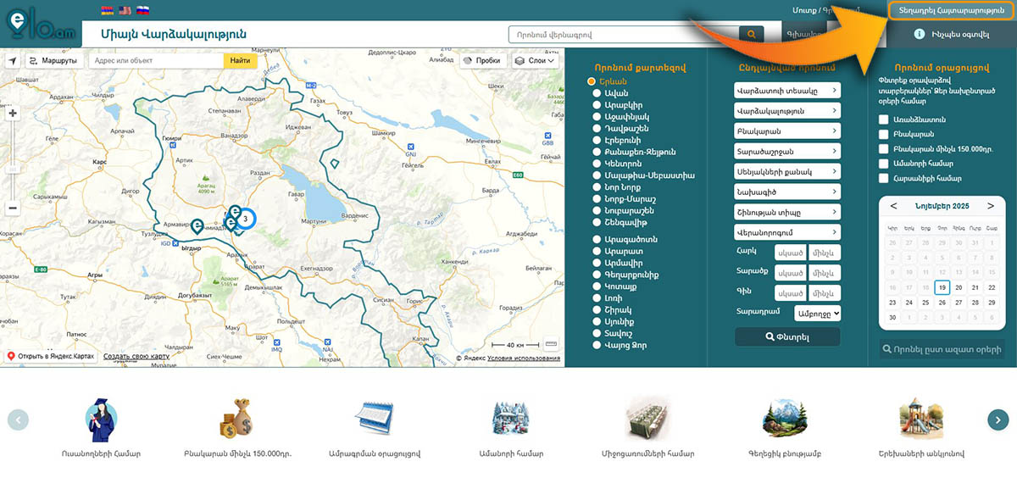Image resolution: width=1017 pixels, height=478 pixels.
Task: Focus the Որոնում վերնագրով search field
Action: click(623, 35)
